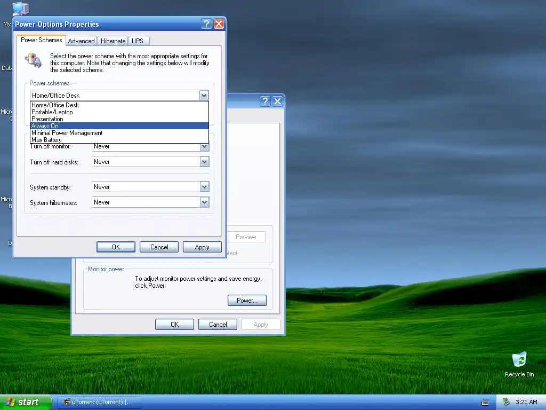
Task: Open the System standby dropdown
Action: point(204,187)
